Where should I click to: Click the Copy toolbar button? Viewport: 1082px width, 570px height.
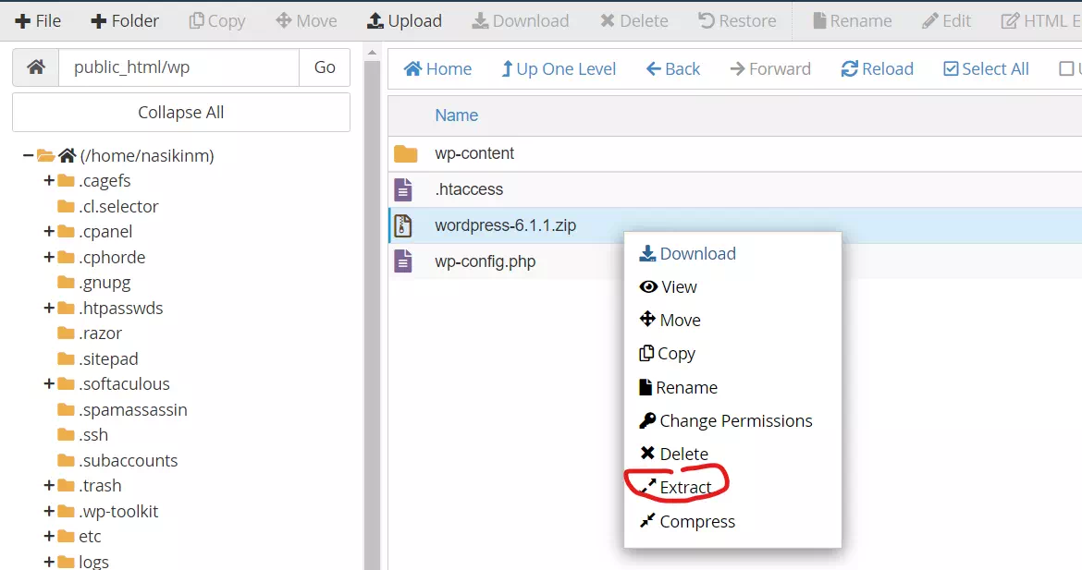217,20
